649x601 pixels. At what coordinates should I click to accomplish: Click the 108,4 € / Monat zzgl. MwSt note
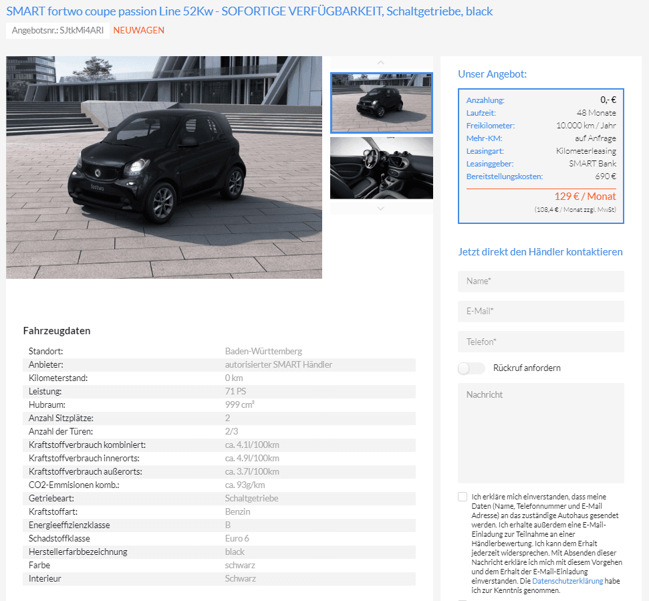point(575,210)
